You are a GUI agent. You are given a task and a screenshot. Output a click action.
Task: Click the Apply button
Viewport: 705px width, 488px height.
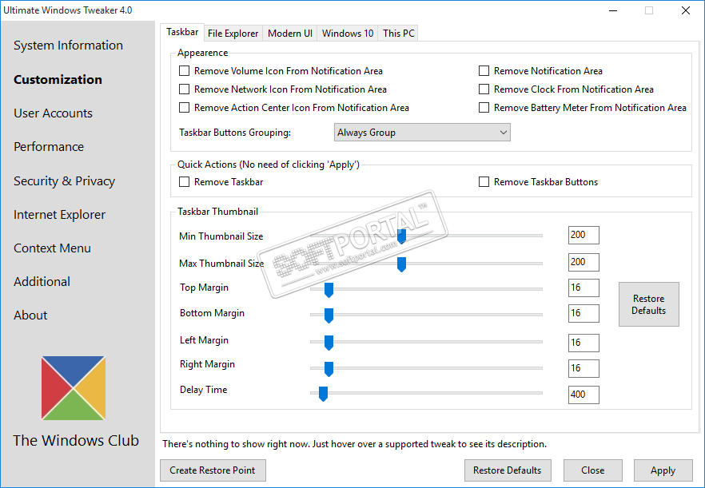[x=663, y=470]
